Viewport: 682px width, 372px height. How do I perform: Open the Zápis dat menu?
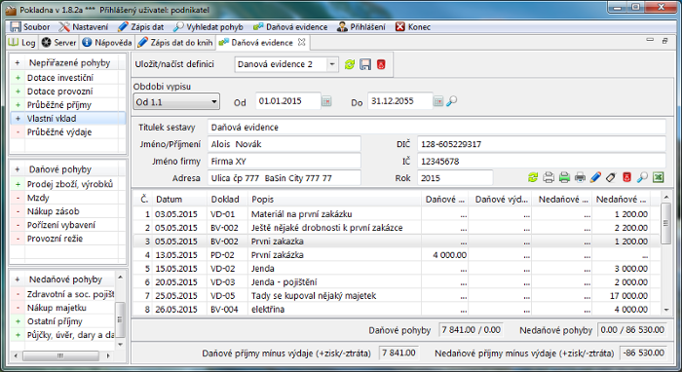click(x=141, y=27)
